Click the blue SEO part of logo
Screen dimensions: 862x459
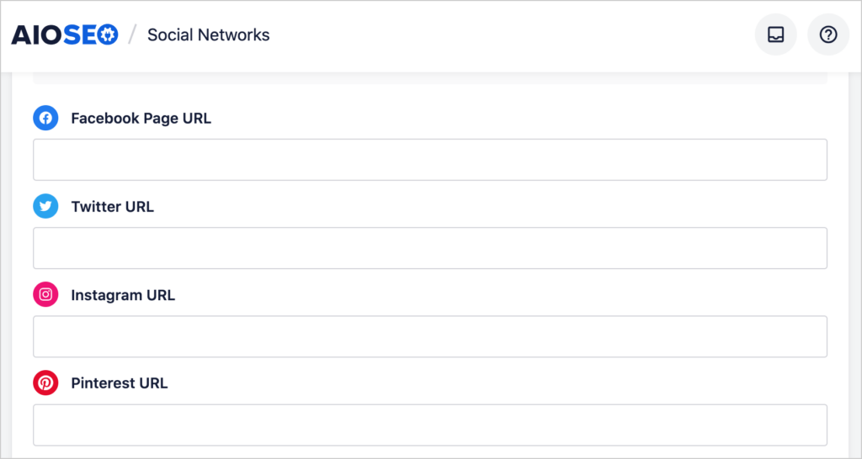(x=91, y=35)
